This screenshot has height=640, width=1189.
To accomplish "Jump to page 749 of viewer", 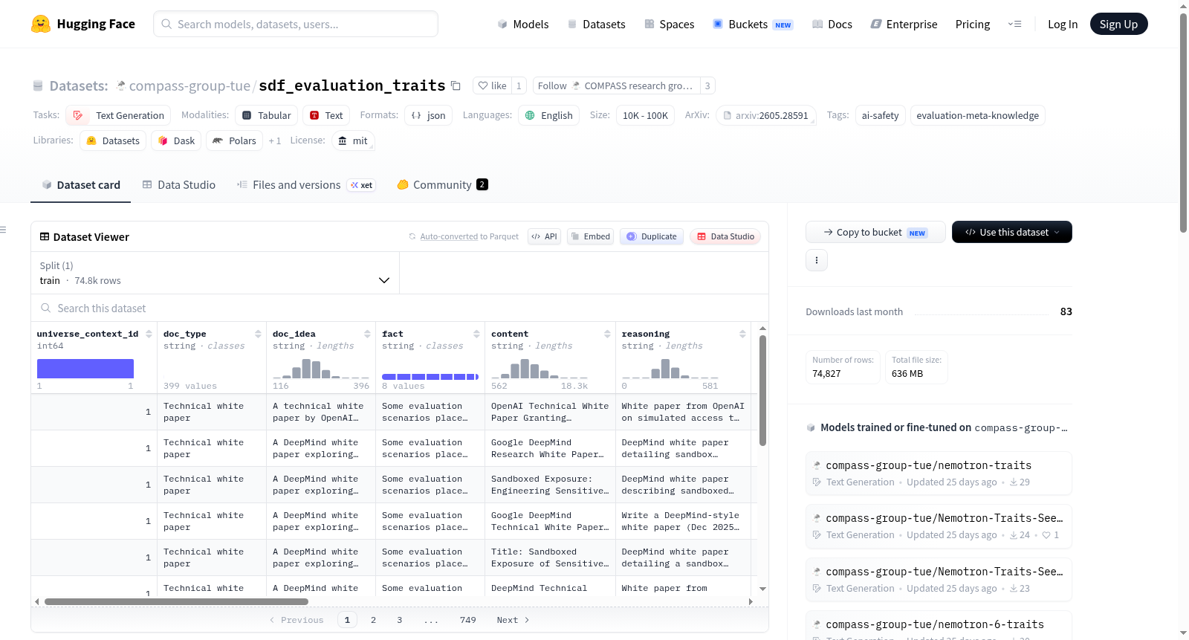I will click(x=467, y=620).
